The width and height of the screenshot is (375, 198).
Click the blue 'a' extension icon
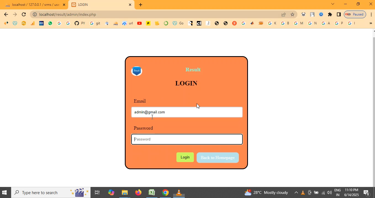coord(321,14)
